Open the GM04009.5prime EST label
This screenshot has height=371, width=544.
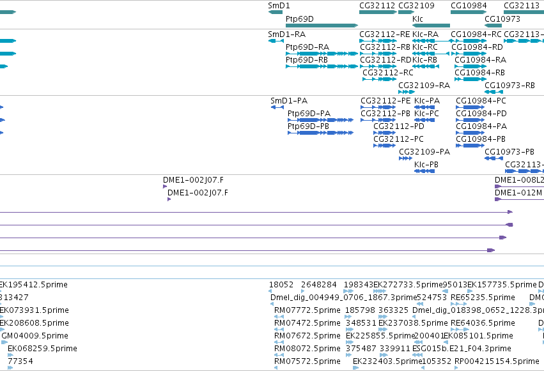35,336
